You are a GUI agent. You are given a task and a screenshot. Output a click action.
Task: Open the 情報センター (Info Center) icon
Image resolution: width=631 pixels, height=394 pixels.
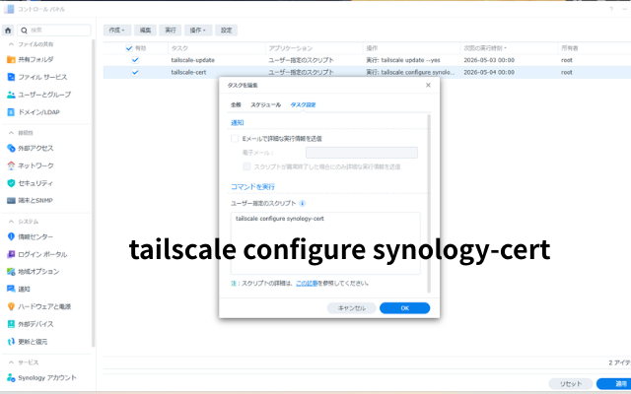(x=12, y=236)
